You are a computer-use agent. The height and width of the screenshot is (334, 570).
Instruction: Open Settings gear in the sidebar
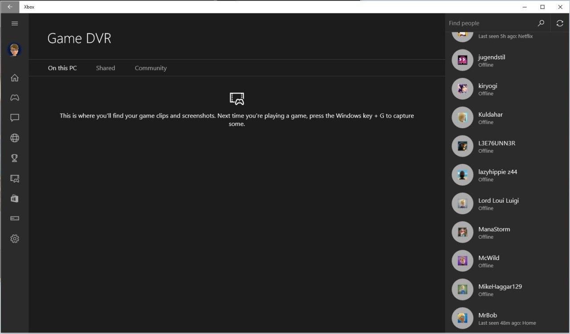coord(15,239)
